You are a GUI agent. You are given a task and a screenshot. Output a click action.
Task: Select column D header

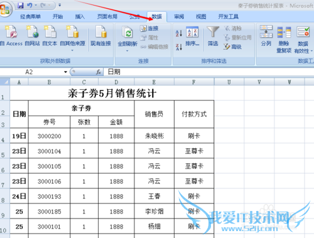[x=116, y=82]
